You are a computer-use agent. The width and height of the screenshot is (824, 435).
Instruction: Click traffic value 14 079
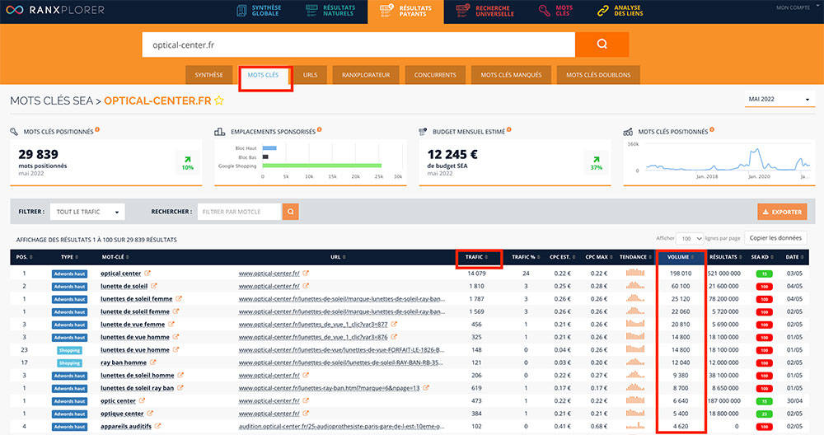pyautogui.click(x=476, y=274)
